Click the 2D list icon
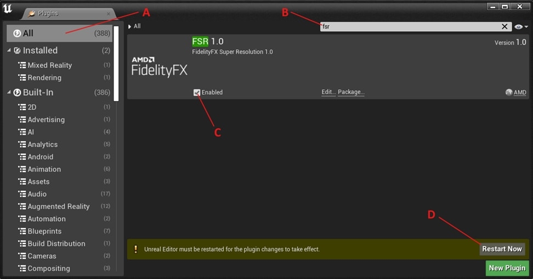The width and height of the screenshot is (533, 279). [x=22, y=107]
